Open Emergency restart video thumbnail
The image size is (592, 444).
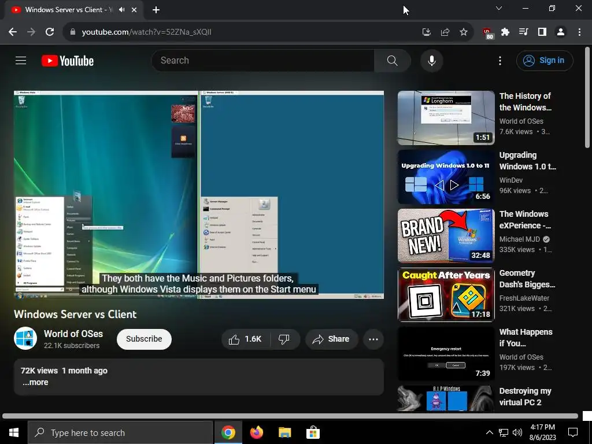coord(446,353)
